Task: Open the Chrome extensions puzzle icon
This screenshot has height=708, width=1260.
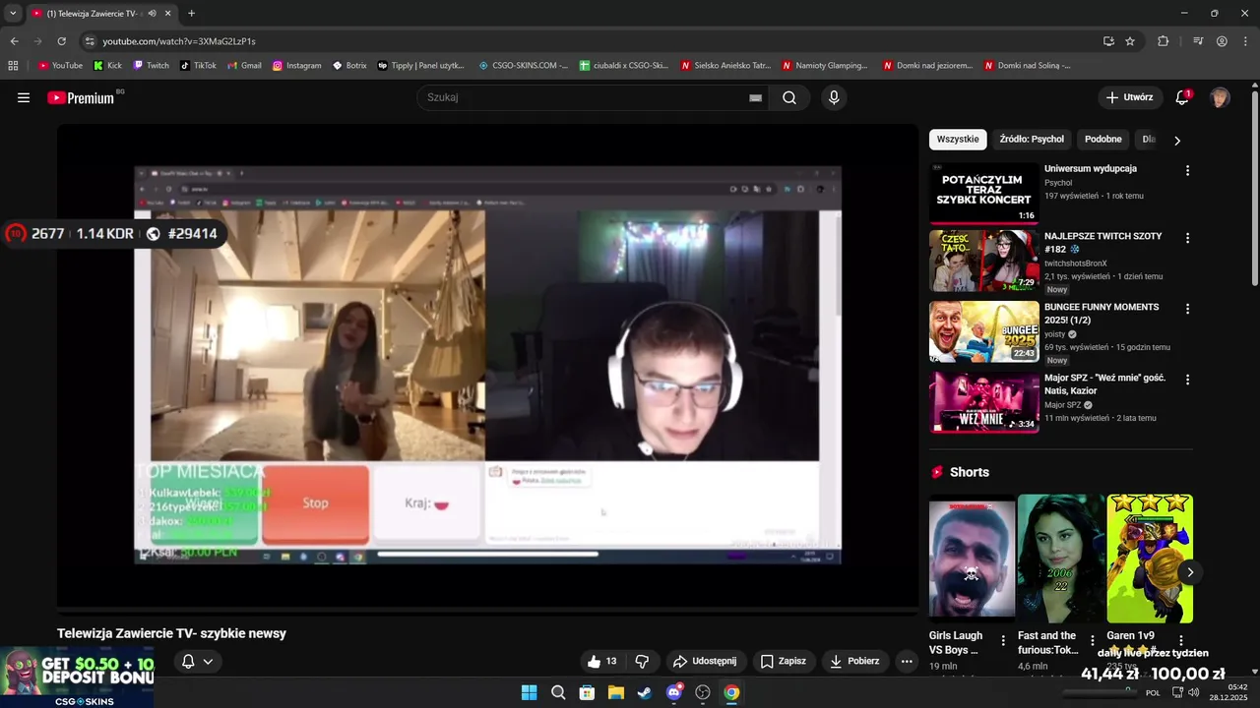Action: [1164, 41]
